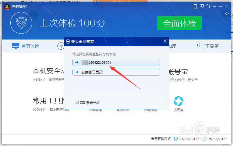Click the QQ penguin logo in title bar
Screen dimensions: 233x146
[x=7, y=7]
